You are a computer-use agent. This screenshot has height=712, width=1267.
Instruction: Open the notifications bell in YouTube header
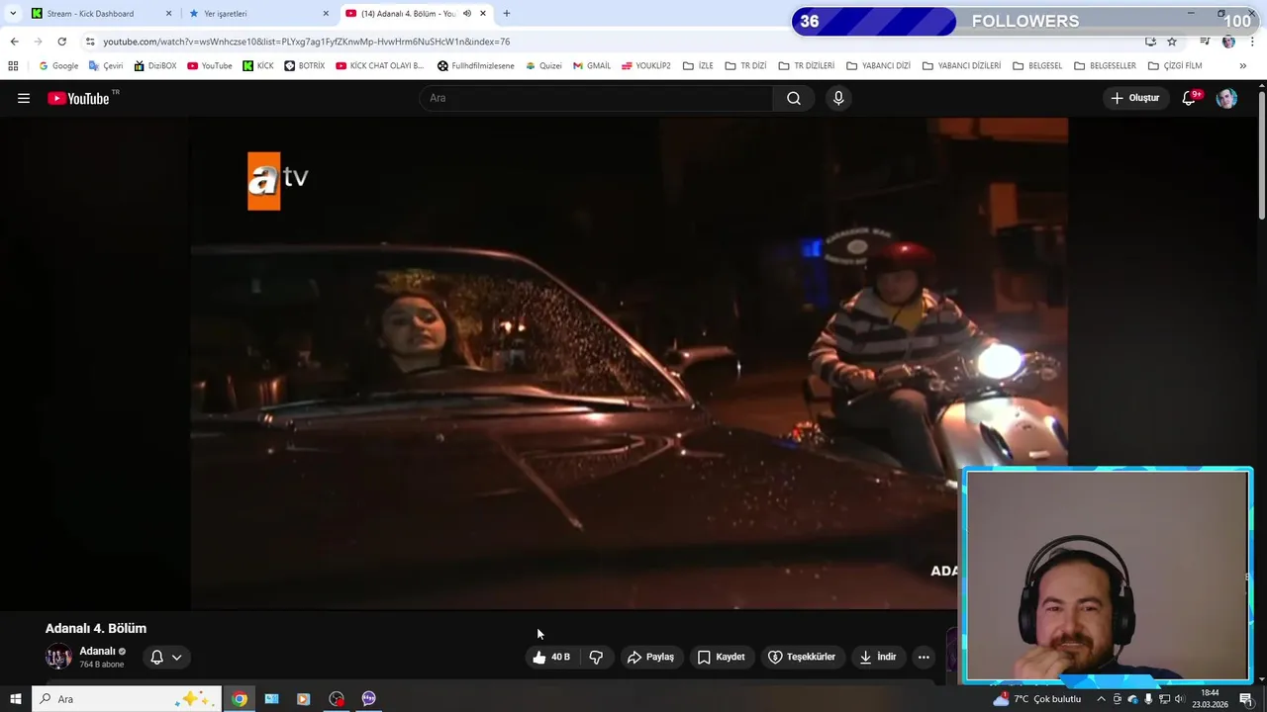pyautogui.click(x=1190, y=98)
